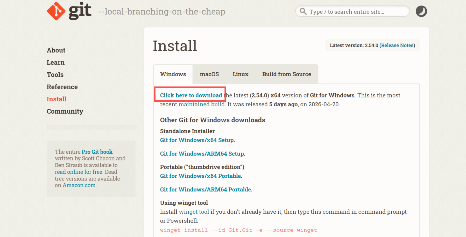466x237 pixels.
Task: Click the git wordmark text in the header
Action: tap(80, 11)
